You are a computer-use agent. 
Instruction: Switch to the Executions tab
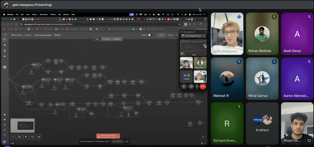(x=106, y=39)
